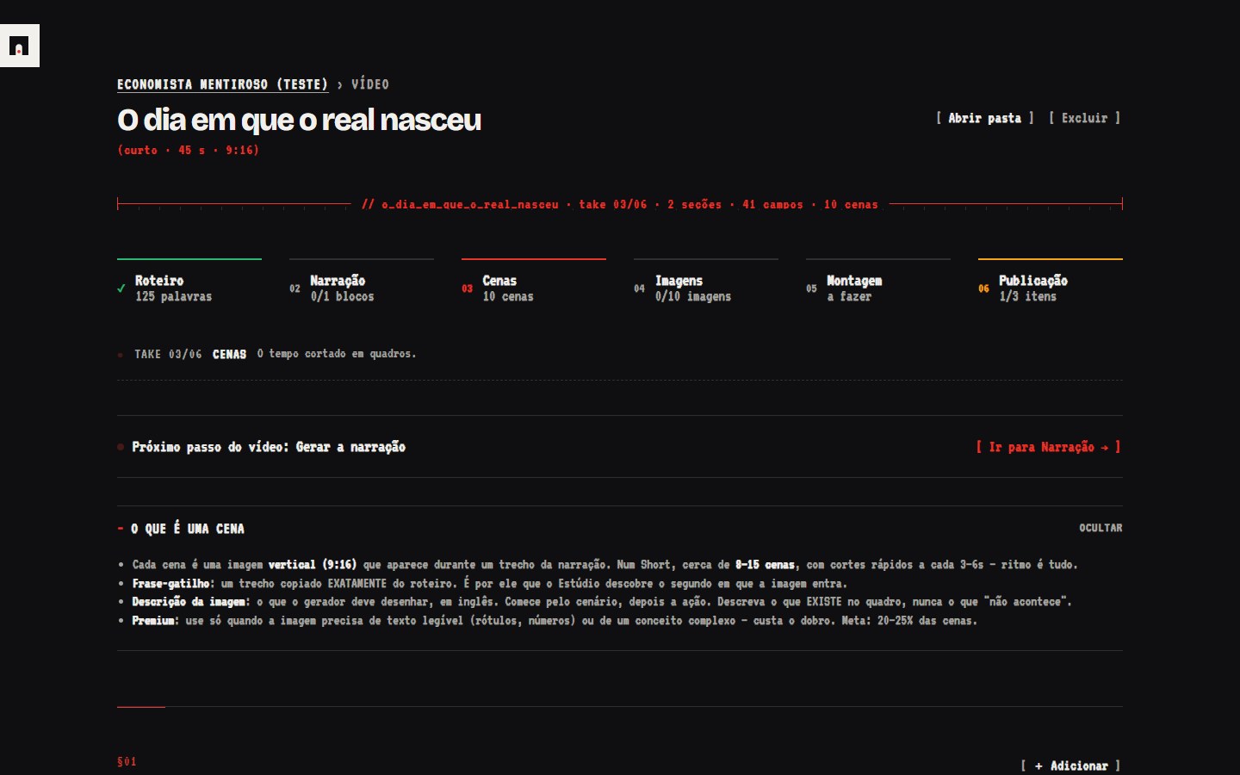The image size is (1240, 775).
Task: Click the + Adicionar button
Action: click(1071, 766)
